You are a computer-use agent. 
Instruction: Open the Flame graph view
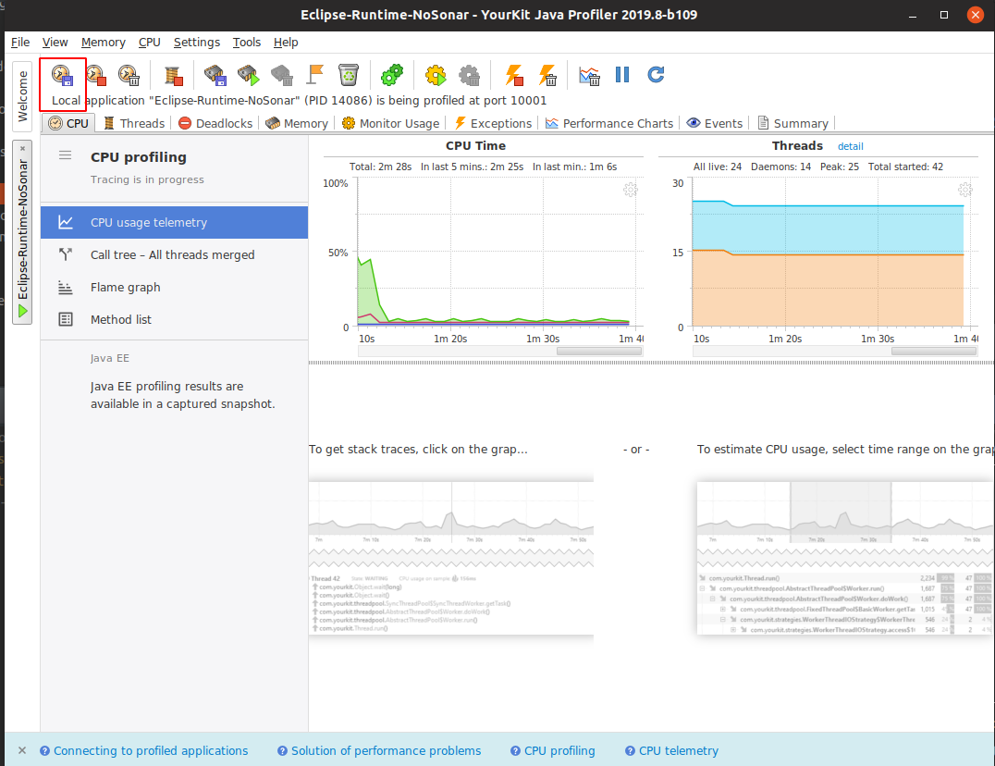175,287
